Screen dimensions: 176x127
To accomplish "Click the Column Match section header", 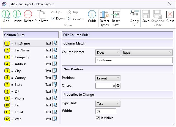I will coord(117,43).
